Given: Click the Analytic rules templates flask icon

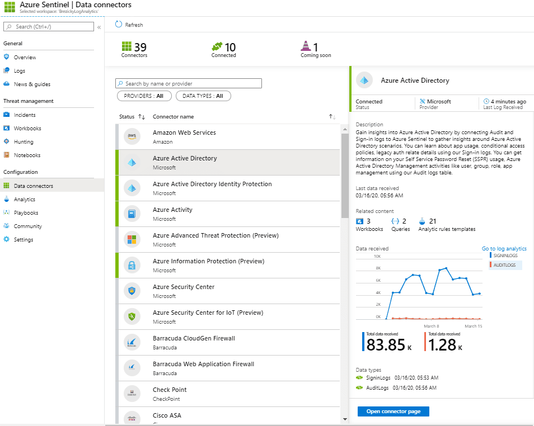Looking at the screenshot, I should [422, 221].
